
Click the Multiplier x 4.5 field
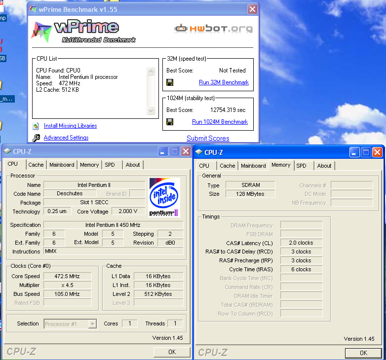click(68, 285)
